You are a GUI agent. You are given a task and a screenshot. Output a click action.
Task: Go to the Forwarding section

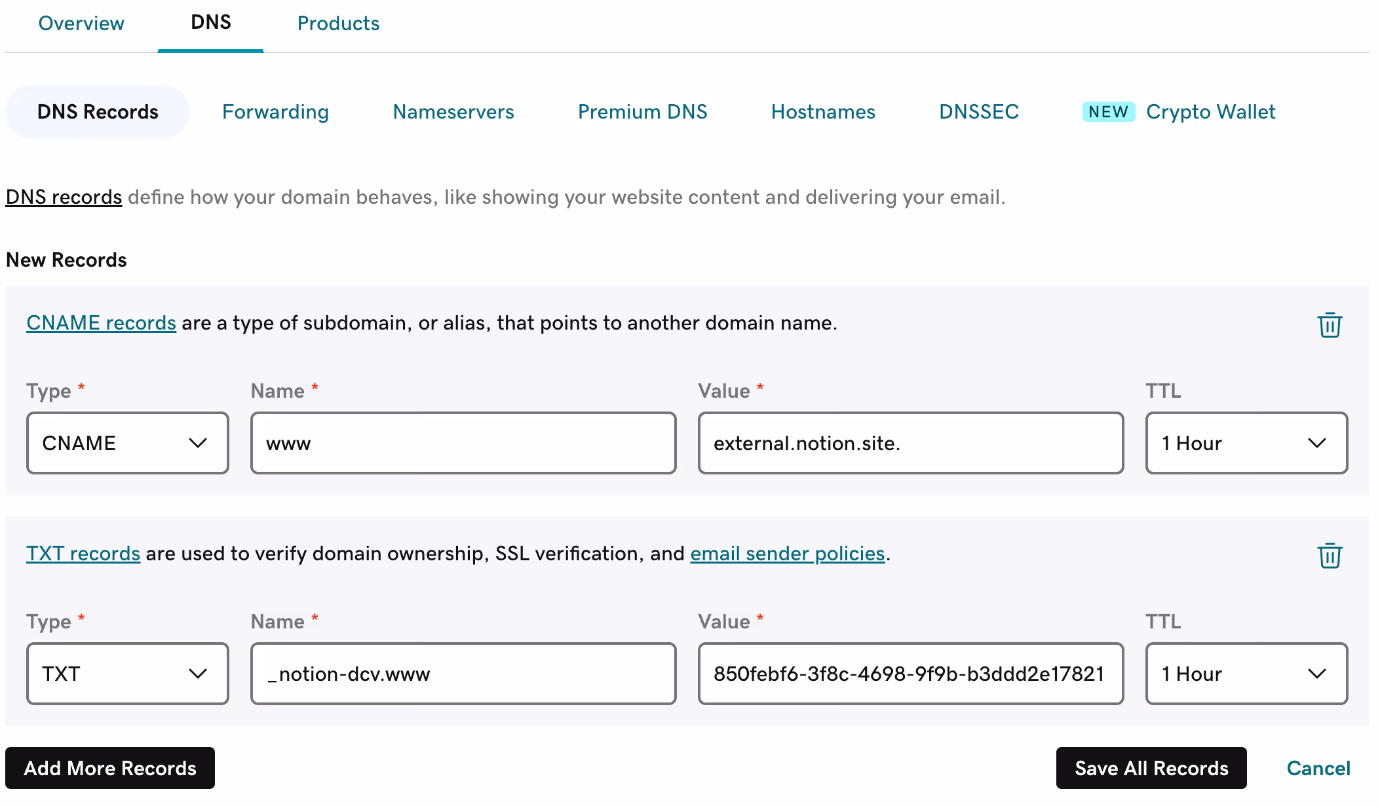275,112
